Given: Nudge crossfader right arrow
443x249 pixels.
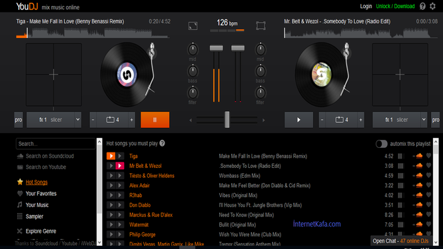Looking at the screenshot, I should (x=264, y=121).
